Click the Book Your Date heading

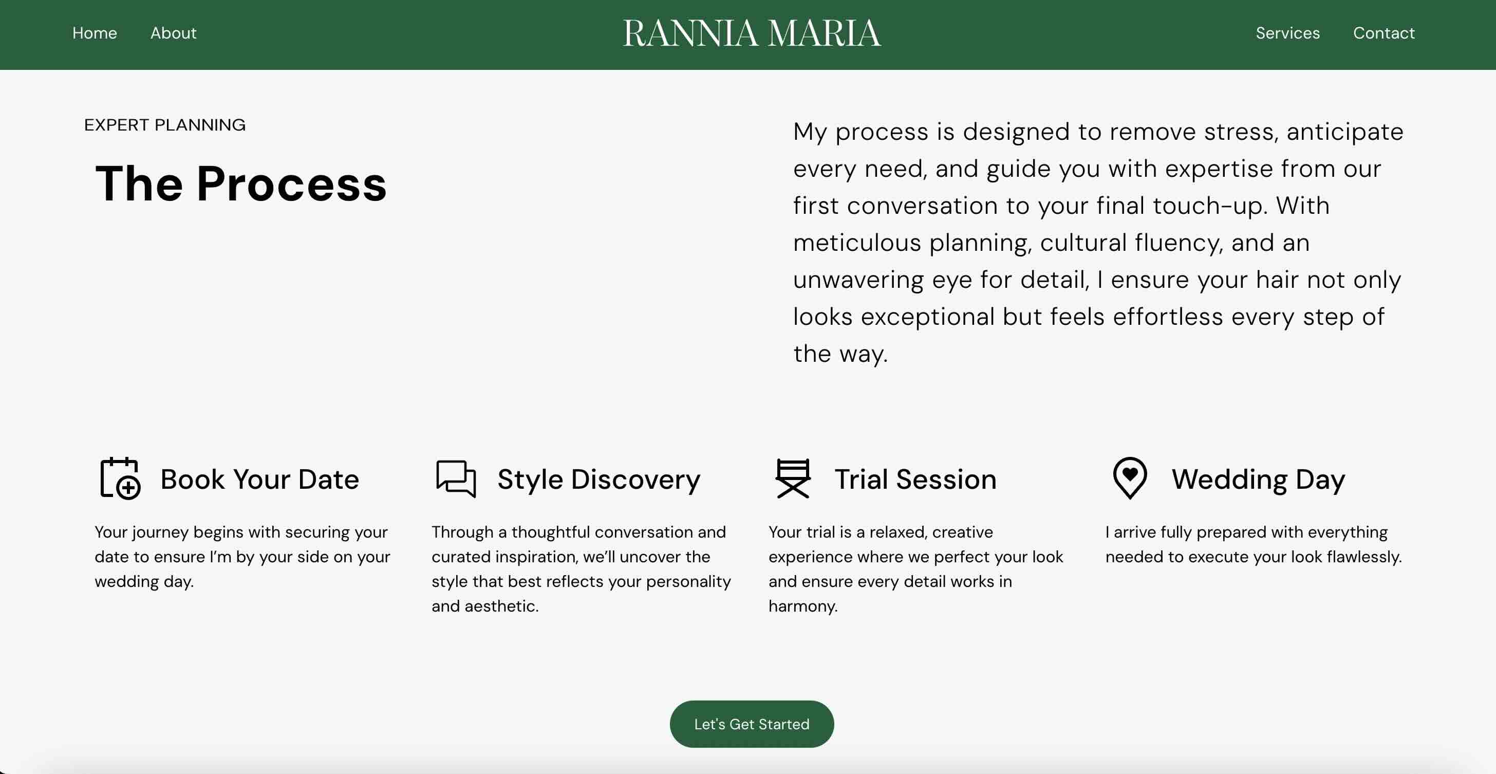click(259, 479)
